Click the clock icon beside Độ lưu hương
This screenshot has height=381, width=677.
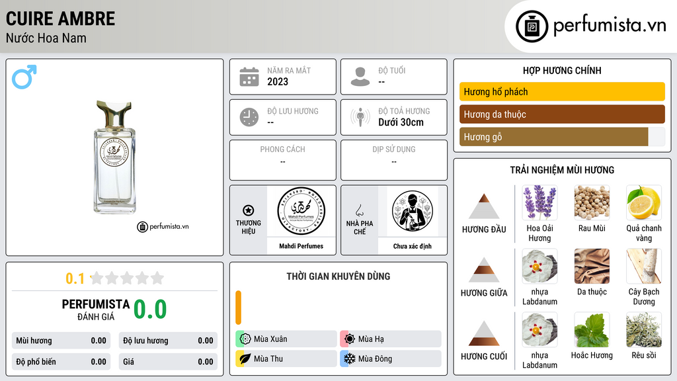[x=249, y=117]
